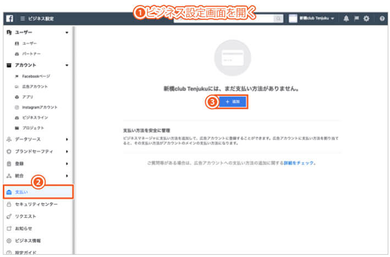The width and height of the screenshot is (390, 257).
Task: Open ビジネスライン in the sidebar
Action: tap(35, 118)
